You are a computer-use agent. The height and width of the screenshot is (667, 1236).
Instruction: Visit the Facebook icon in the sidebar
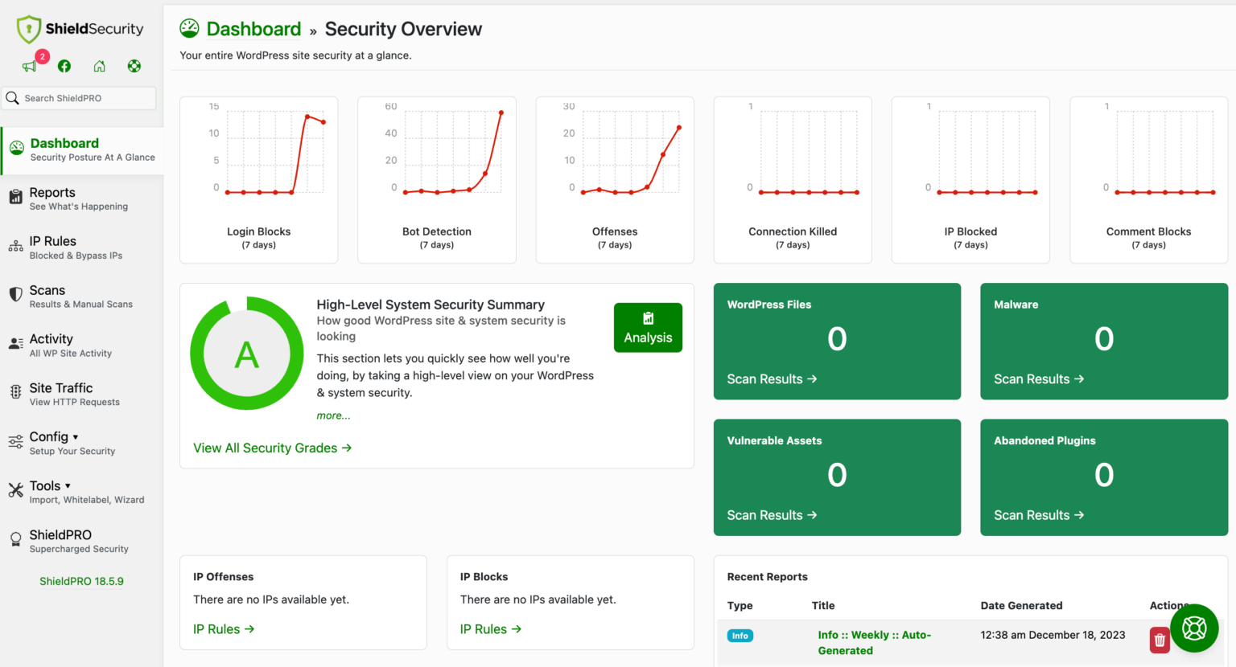[64, 65]
